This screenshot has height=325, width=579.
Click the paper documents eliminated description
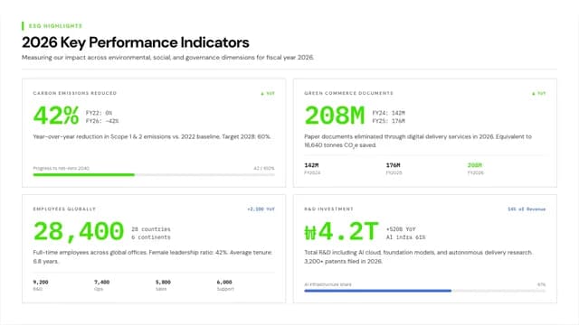pyautogui.click(x=418, y=141)
